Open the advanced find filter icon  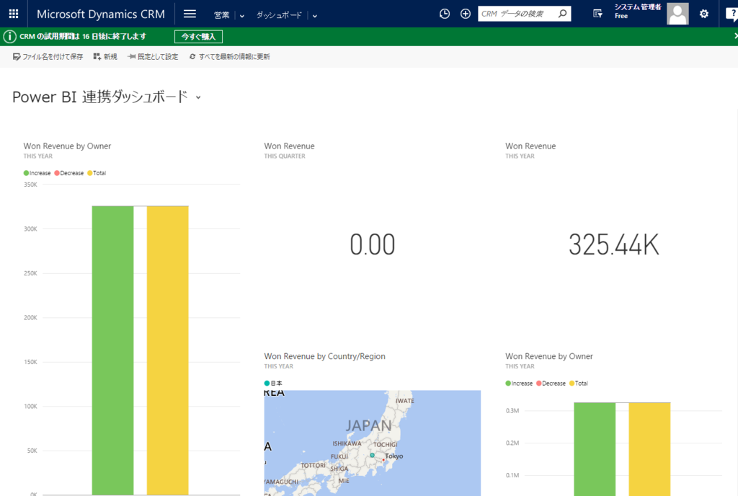coord(597,14)
